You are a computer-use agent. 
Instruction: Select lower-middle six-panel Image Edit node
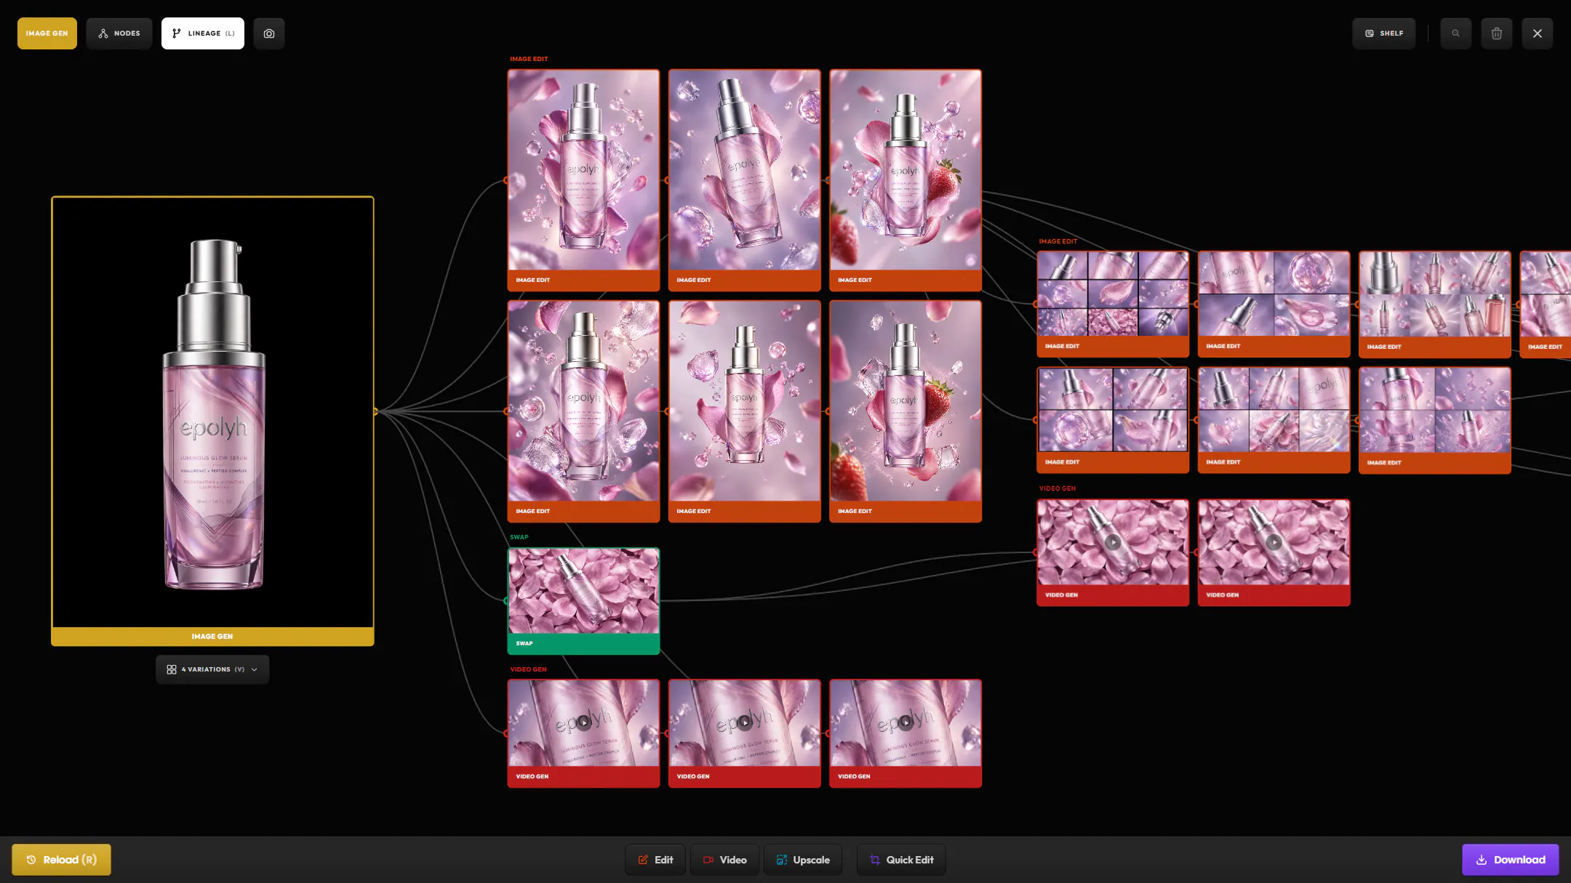click(1274, 420)
